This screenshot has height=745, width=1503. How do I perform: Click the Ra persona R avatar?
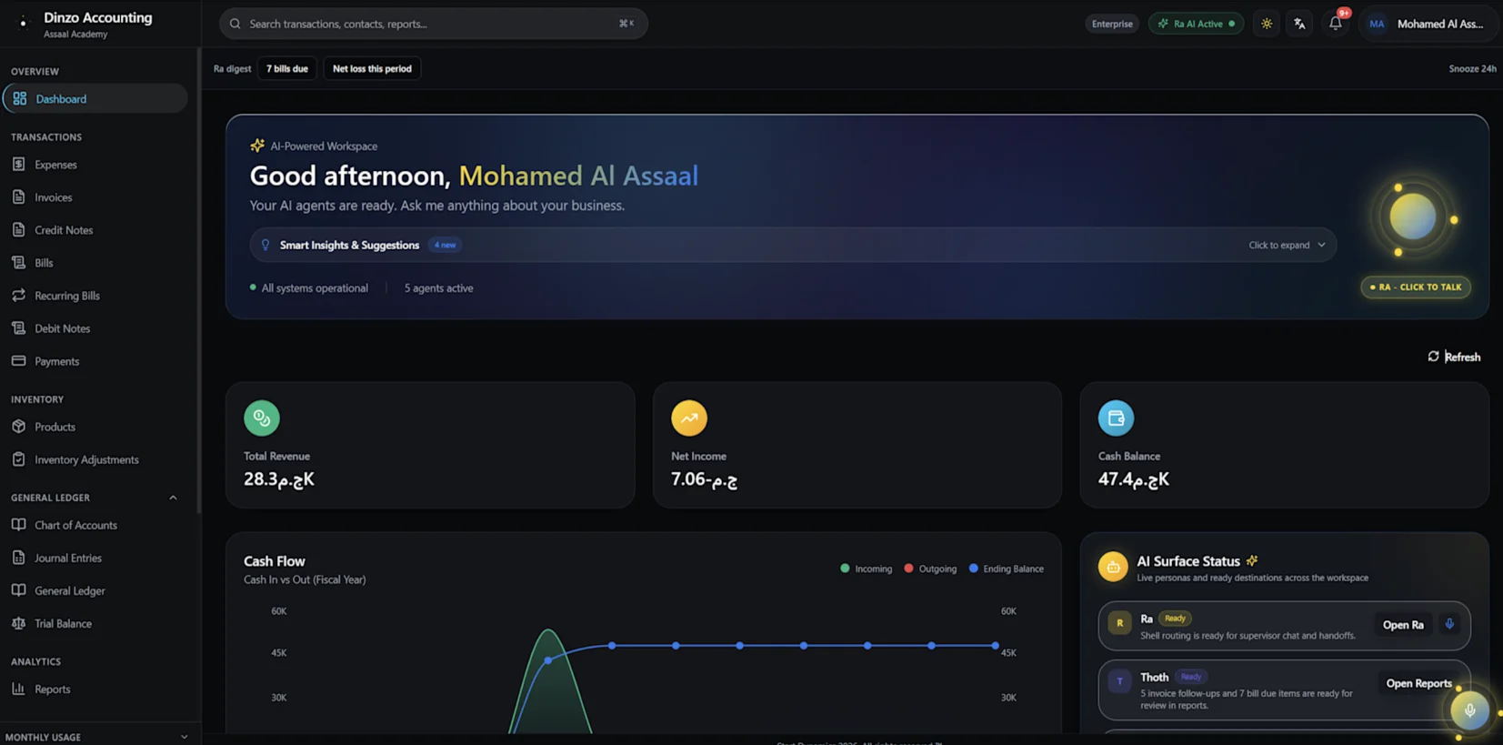pyautogui.click(x=1120, y=624)
